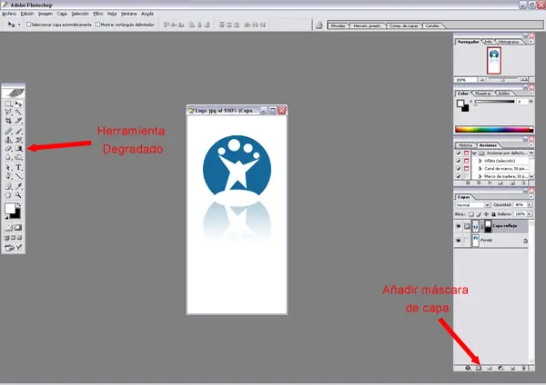Toggle dialog box for 'Viñeta (selección)' action
Screen dimensions: 546x385
click(x=466, y=161)
